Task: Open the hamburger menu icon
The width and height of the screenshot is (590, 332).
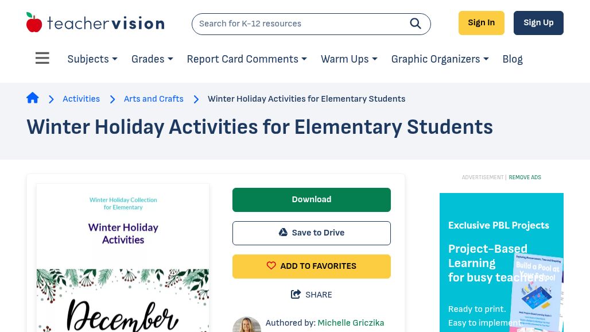Action: (42, 59)
